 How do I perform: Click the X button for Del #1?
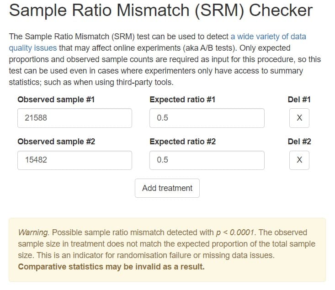coord(299,118)
